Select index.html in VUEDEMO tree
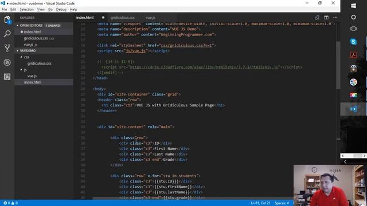The height and width of the screenshot is (206, 367). click(33, 82)
